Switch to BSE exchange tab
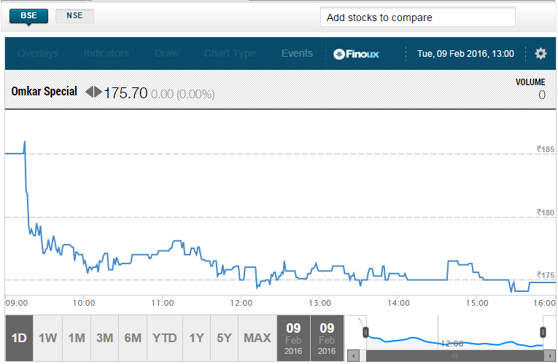Image resolution: width=558 pixels, height=364 pixels. (x=29, y=16)
